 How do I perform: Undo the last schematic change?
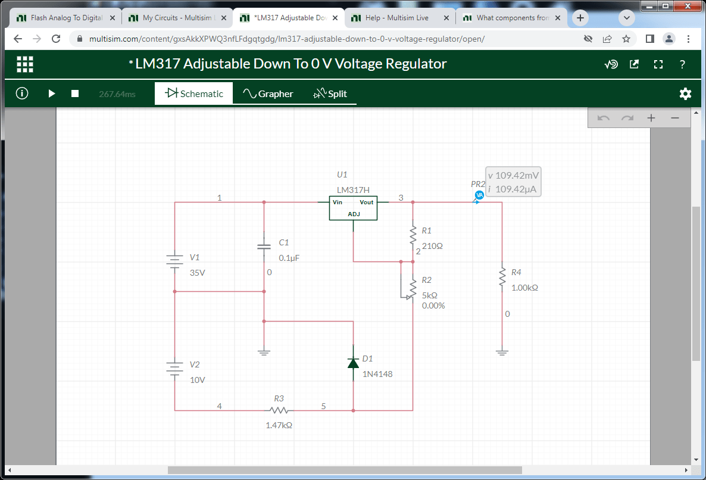603,118
